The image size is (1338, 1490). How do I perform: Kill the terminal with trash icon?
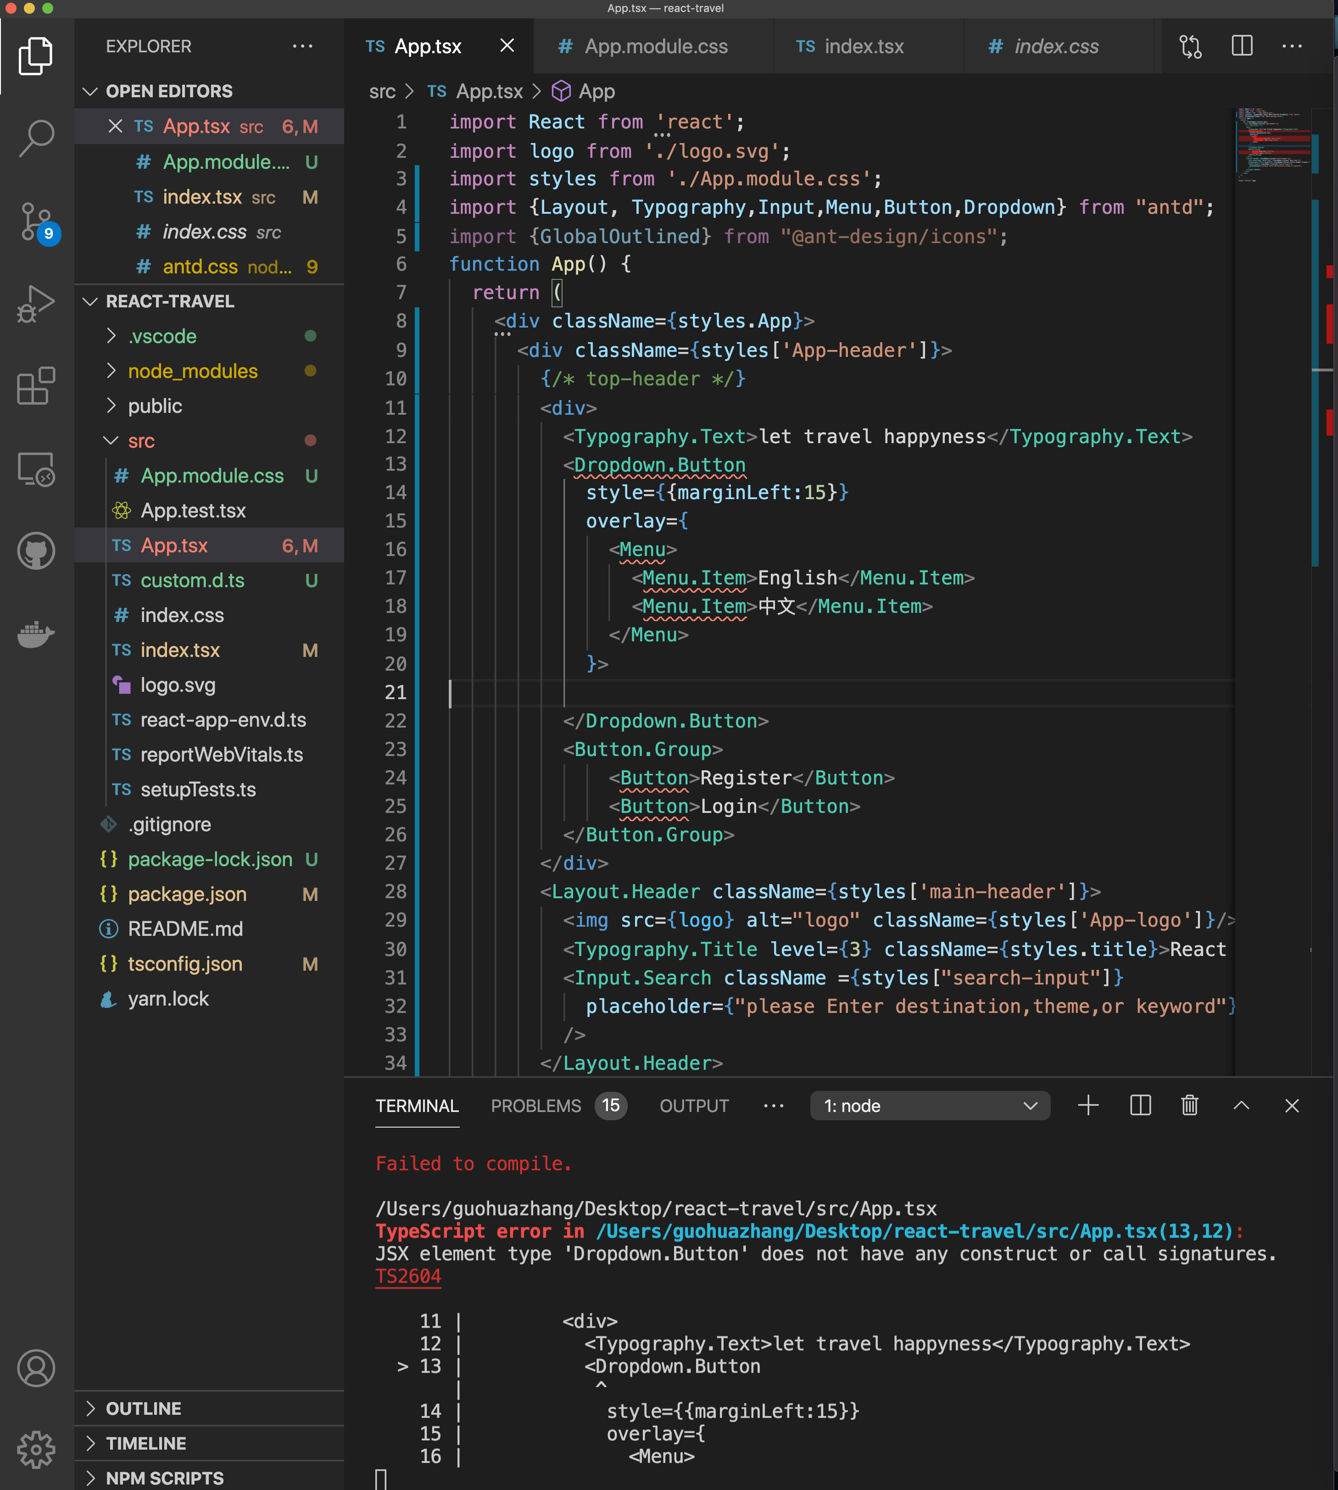click(1189, 1105)
